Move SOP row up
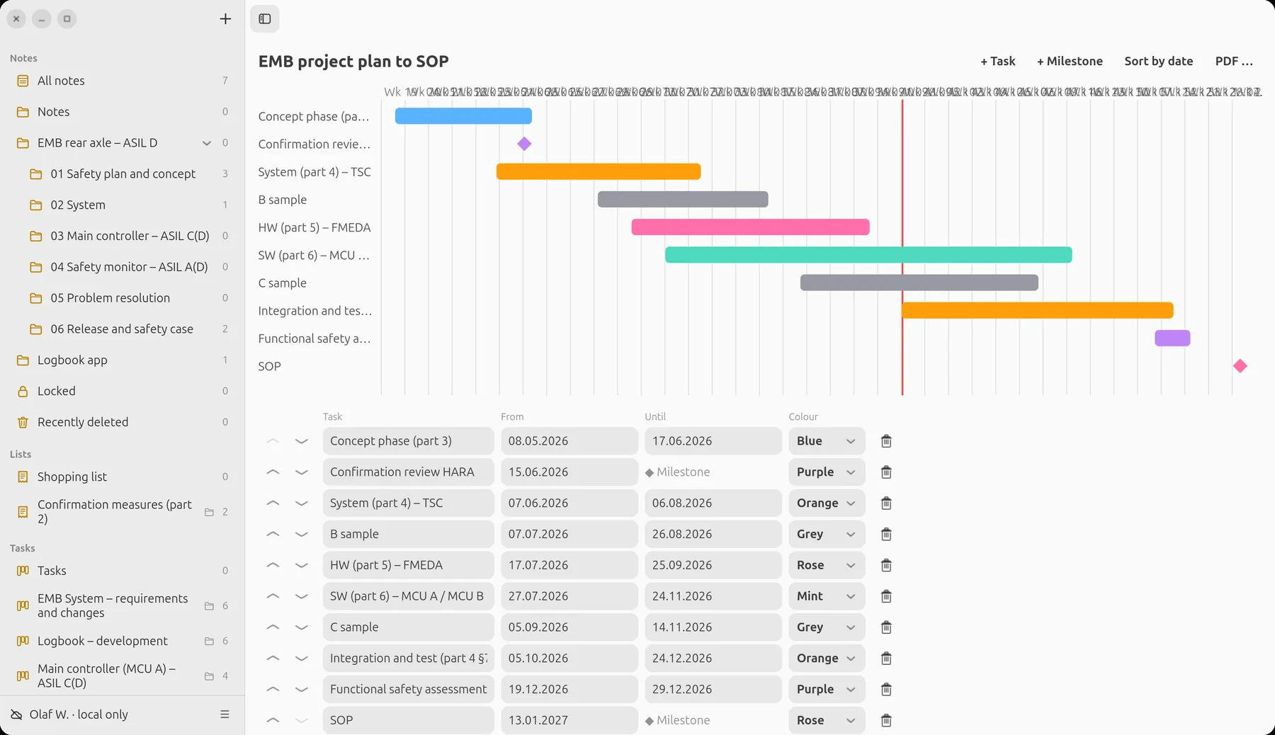The width and height of the screenshot is (1275, 735). [273, 720]
